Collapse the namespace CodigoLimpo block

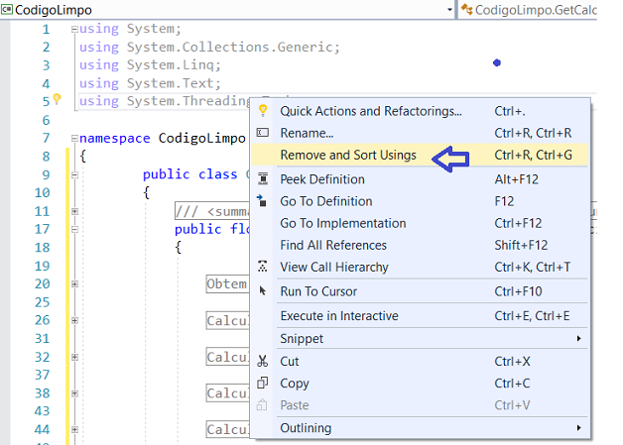click(x=75, y=139)
